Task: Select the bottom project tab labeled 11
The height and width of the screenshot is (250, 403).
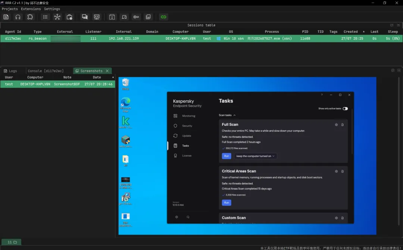Action: coord(12,242)
